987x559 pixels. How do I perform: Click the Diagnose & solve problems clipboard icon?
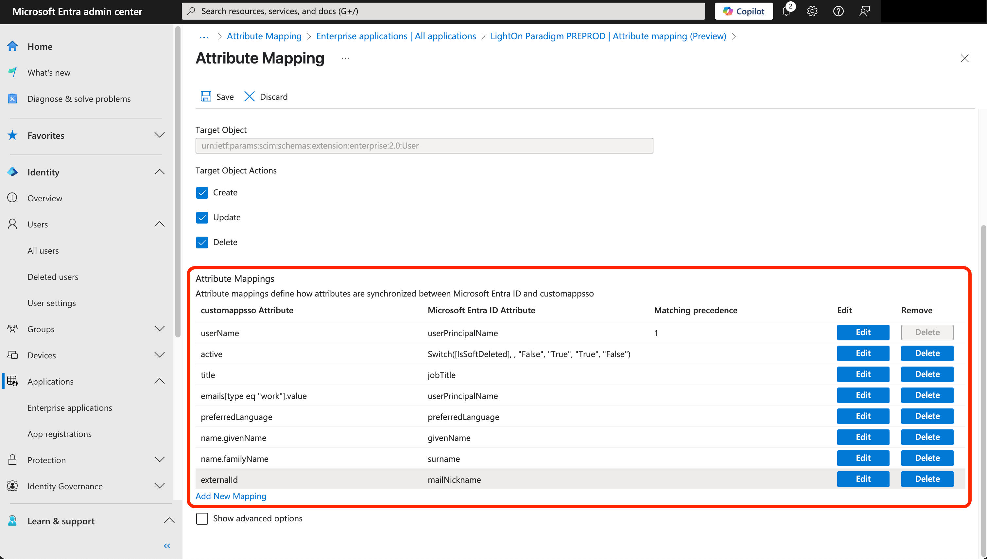pyautogui.click(x=12, y=98)
